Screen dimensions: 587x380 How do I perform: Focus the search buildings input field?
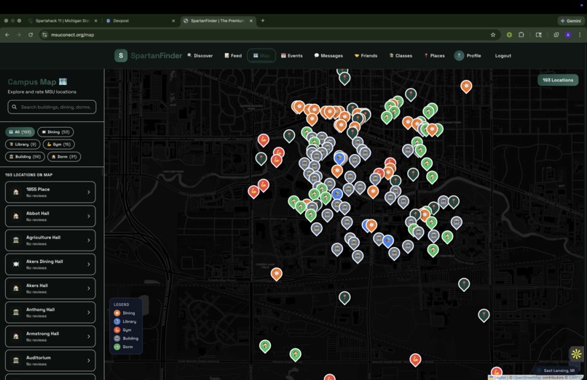[x=52, y=107]
